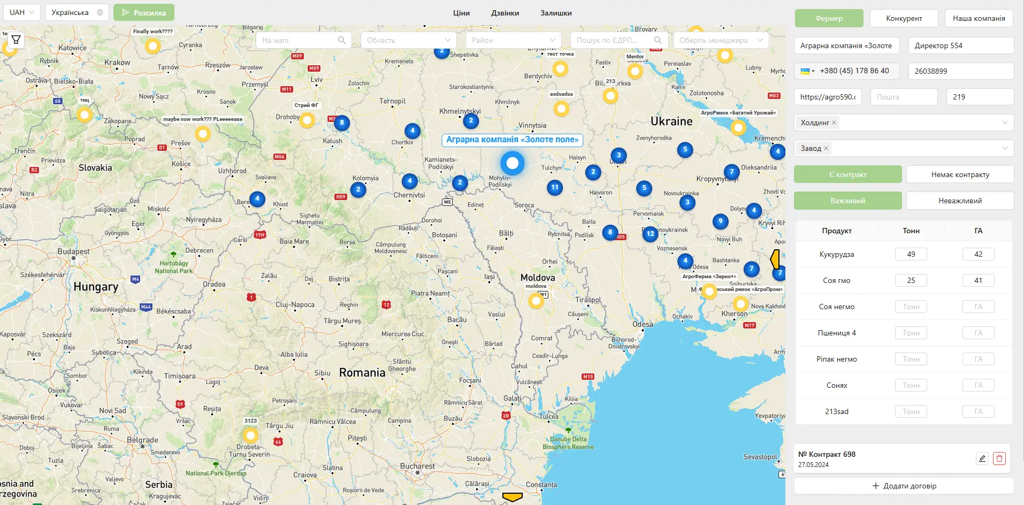Click the search icon in ЄДРПОУ field
Viewport: 1024px width, 505px height.
click(x=658, y=40)
